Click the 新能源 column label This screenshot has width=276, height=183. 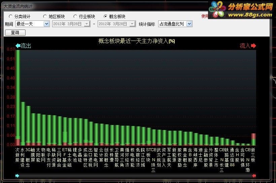[x=174, y=155]
